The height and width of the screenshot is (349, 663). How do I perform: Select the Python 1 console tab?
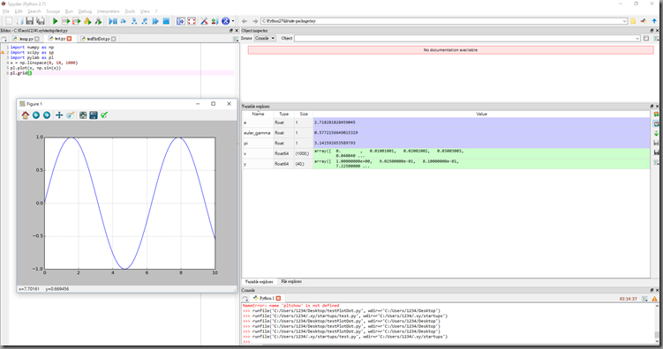click(267, 298)
